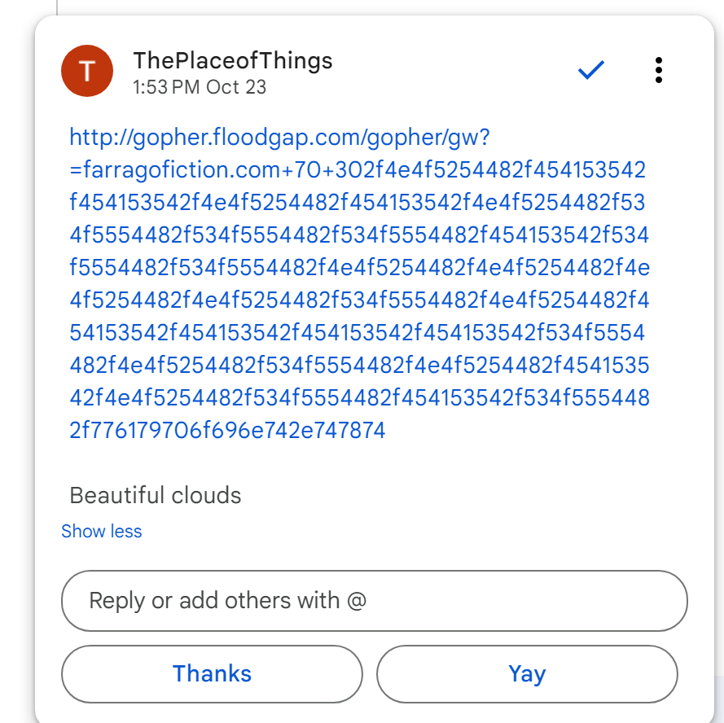The height and width of the screenshot is (723, 724).
Task: Click the link line starting with 482f4e4f5254
Action: (x=359, y=366)
